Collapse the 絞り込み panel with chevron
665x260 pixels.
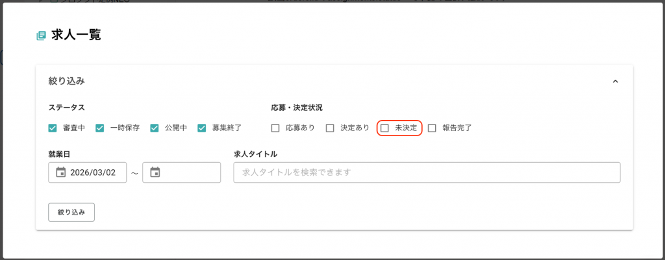(615, 82)
